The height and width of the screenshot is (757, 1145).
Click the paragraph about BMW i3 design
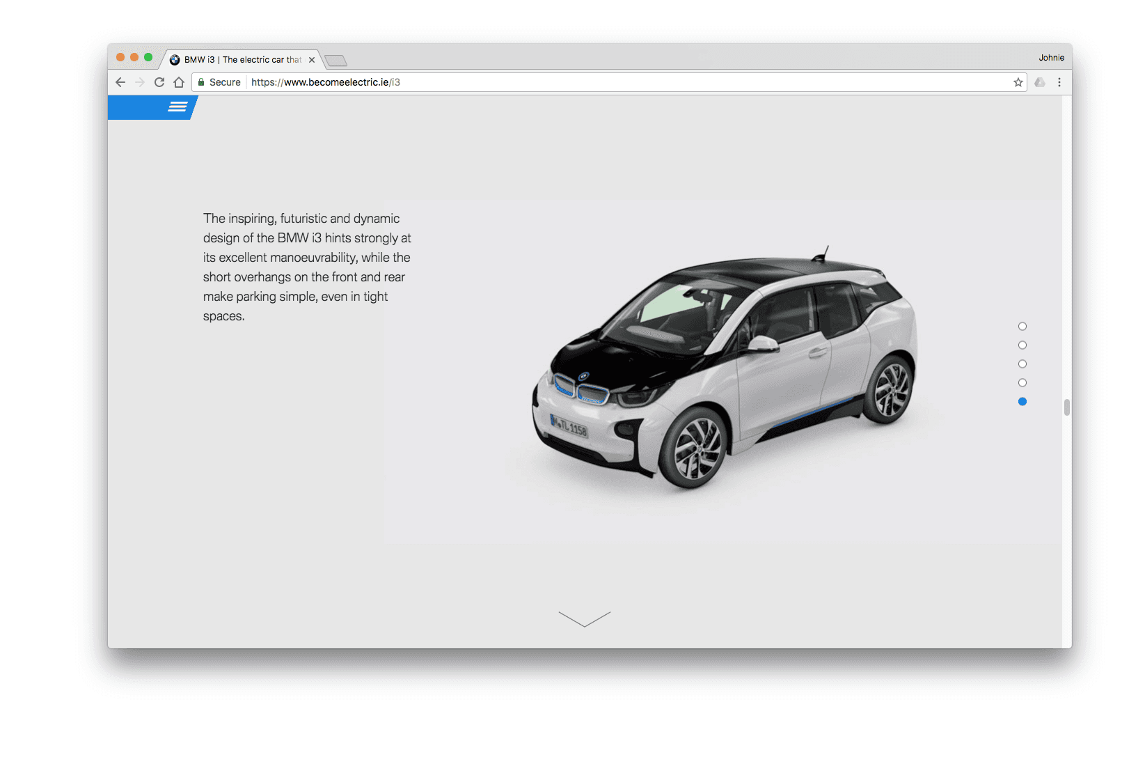[307, 267]
